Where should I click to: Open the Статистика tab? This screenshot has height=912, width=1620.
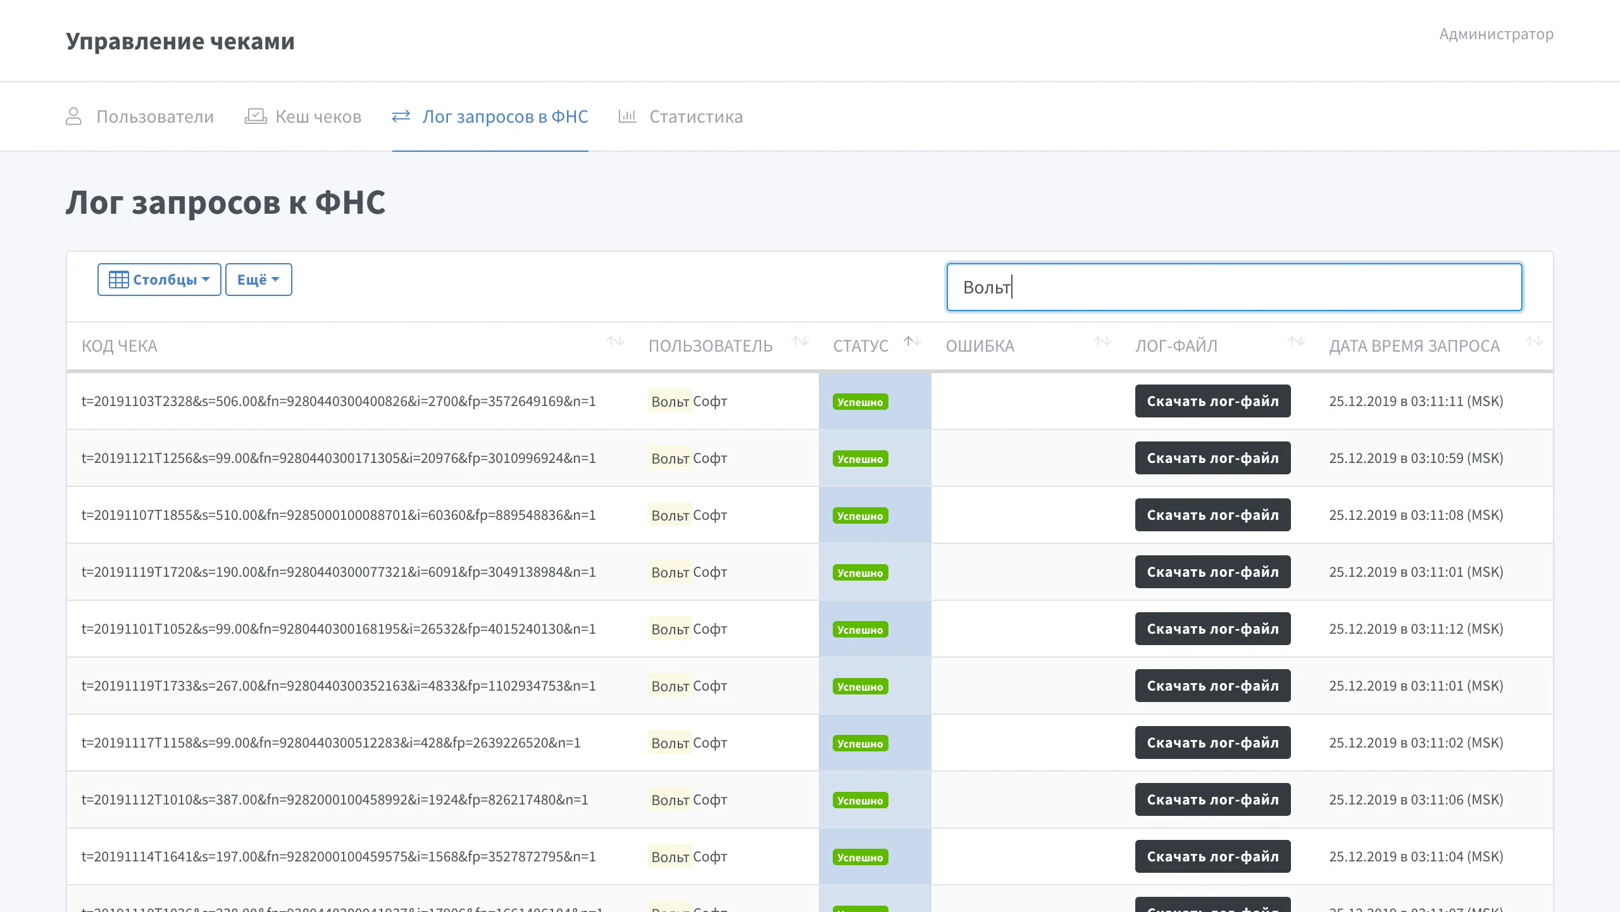click(695, 116)
